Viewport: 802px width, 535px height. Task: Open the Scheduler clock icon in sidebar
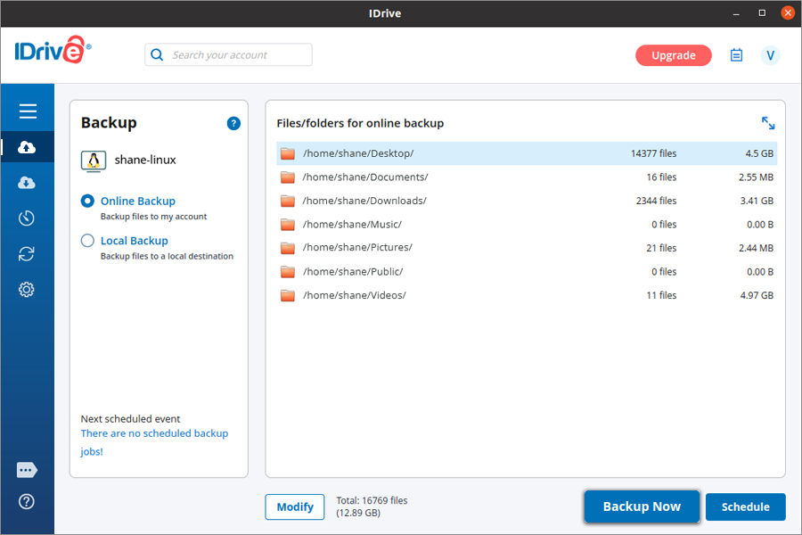pos(27,218)
